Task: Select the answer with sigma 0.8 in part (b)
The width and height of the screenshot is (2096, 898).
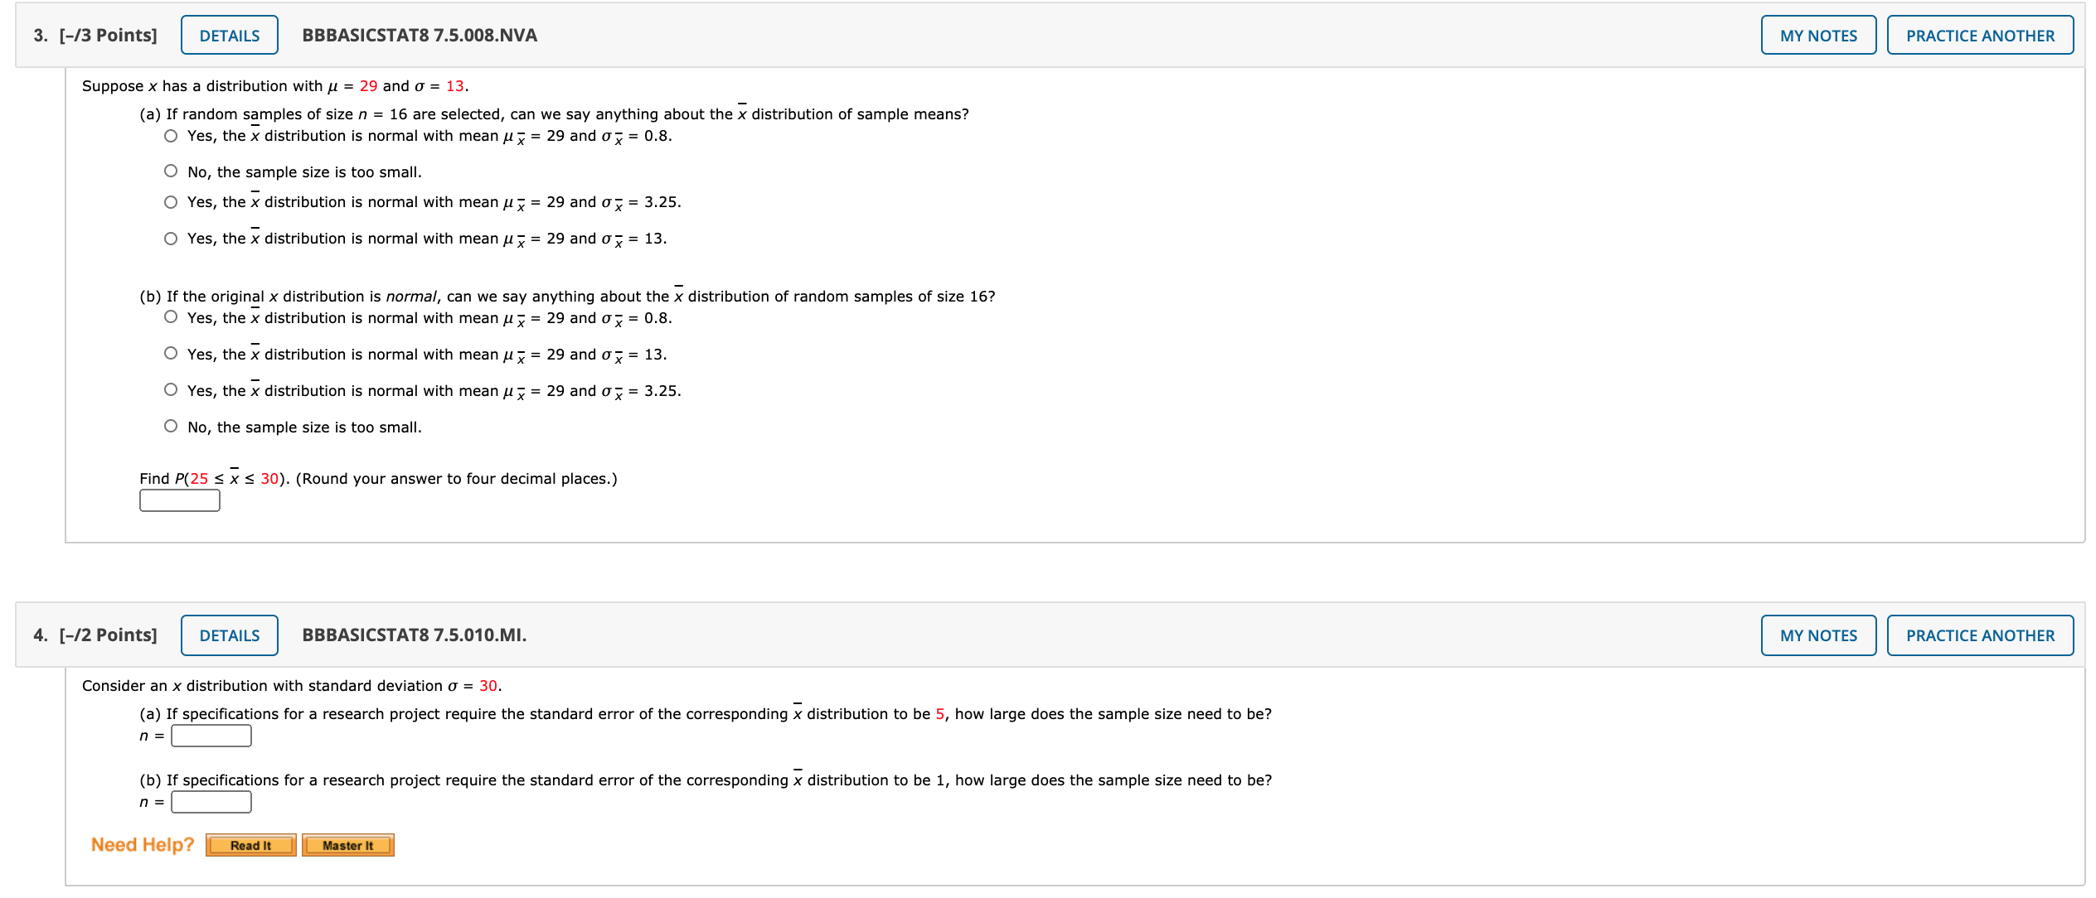Action: (x=170, y=316)
